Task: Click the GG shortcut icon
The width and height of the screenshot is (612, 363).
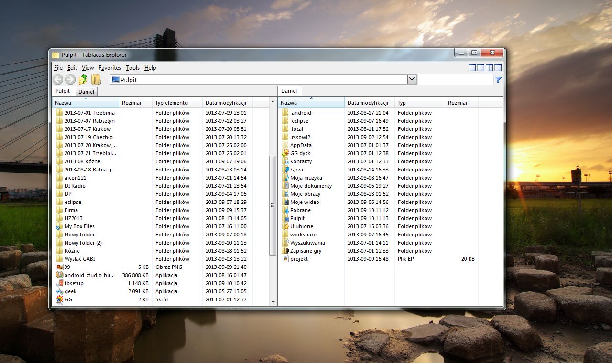Action: click(60, 299)
